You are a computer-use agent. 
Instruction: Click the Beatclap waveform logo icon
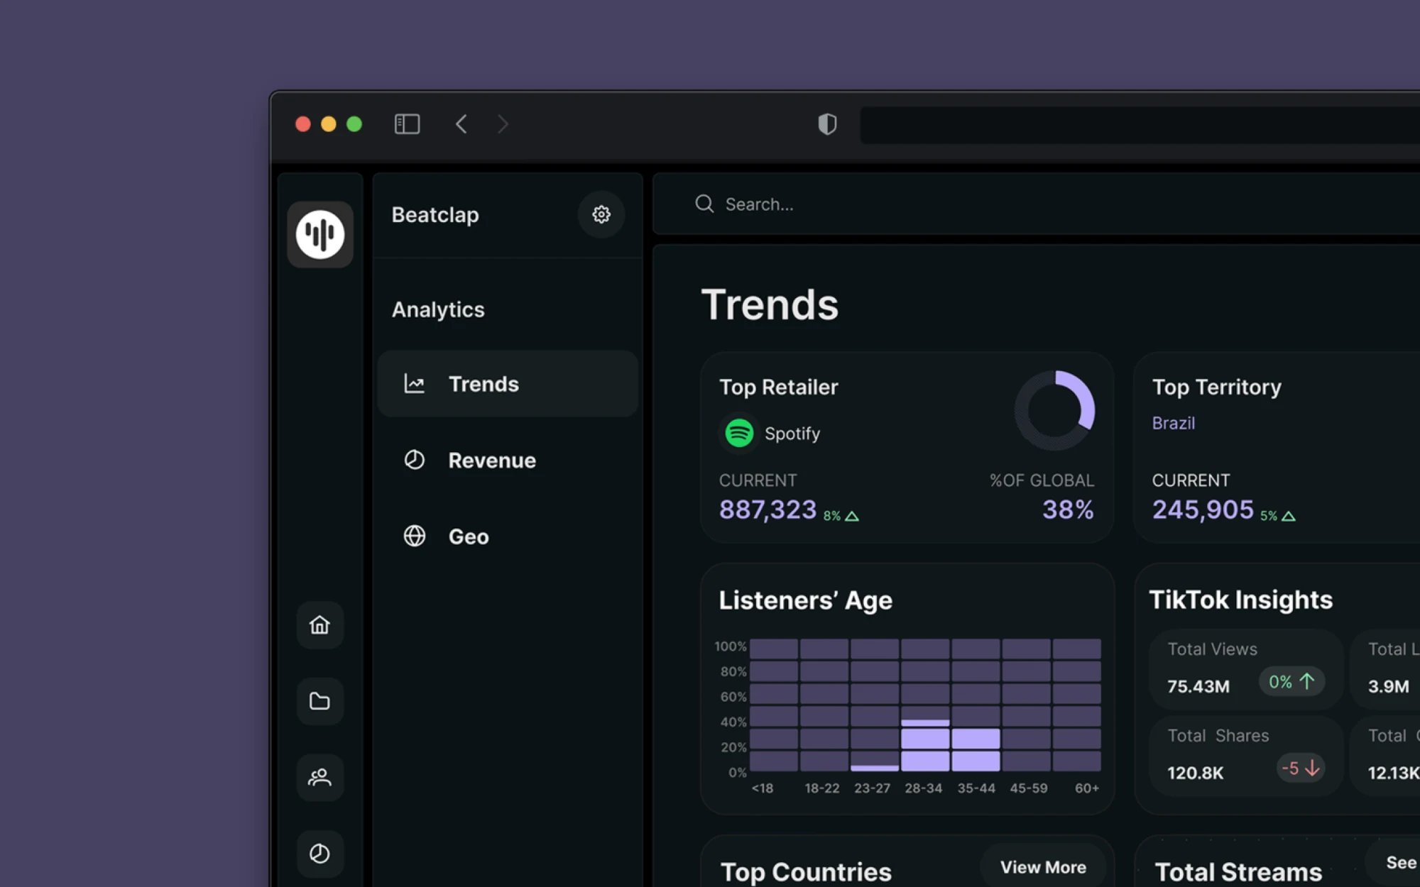pos(320,234)
